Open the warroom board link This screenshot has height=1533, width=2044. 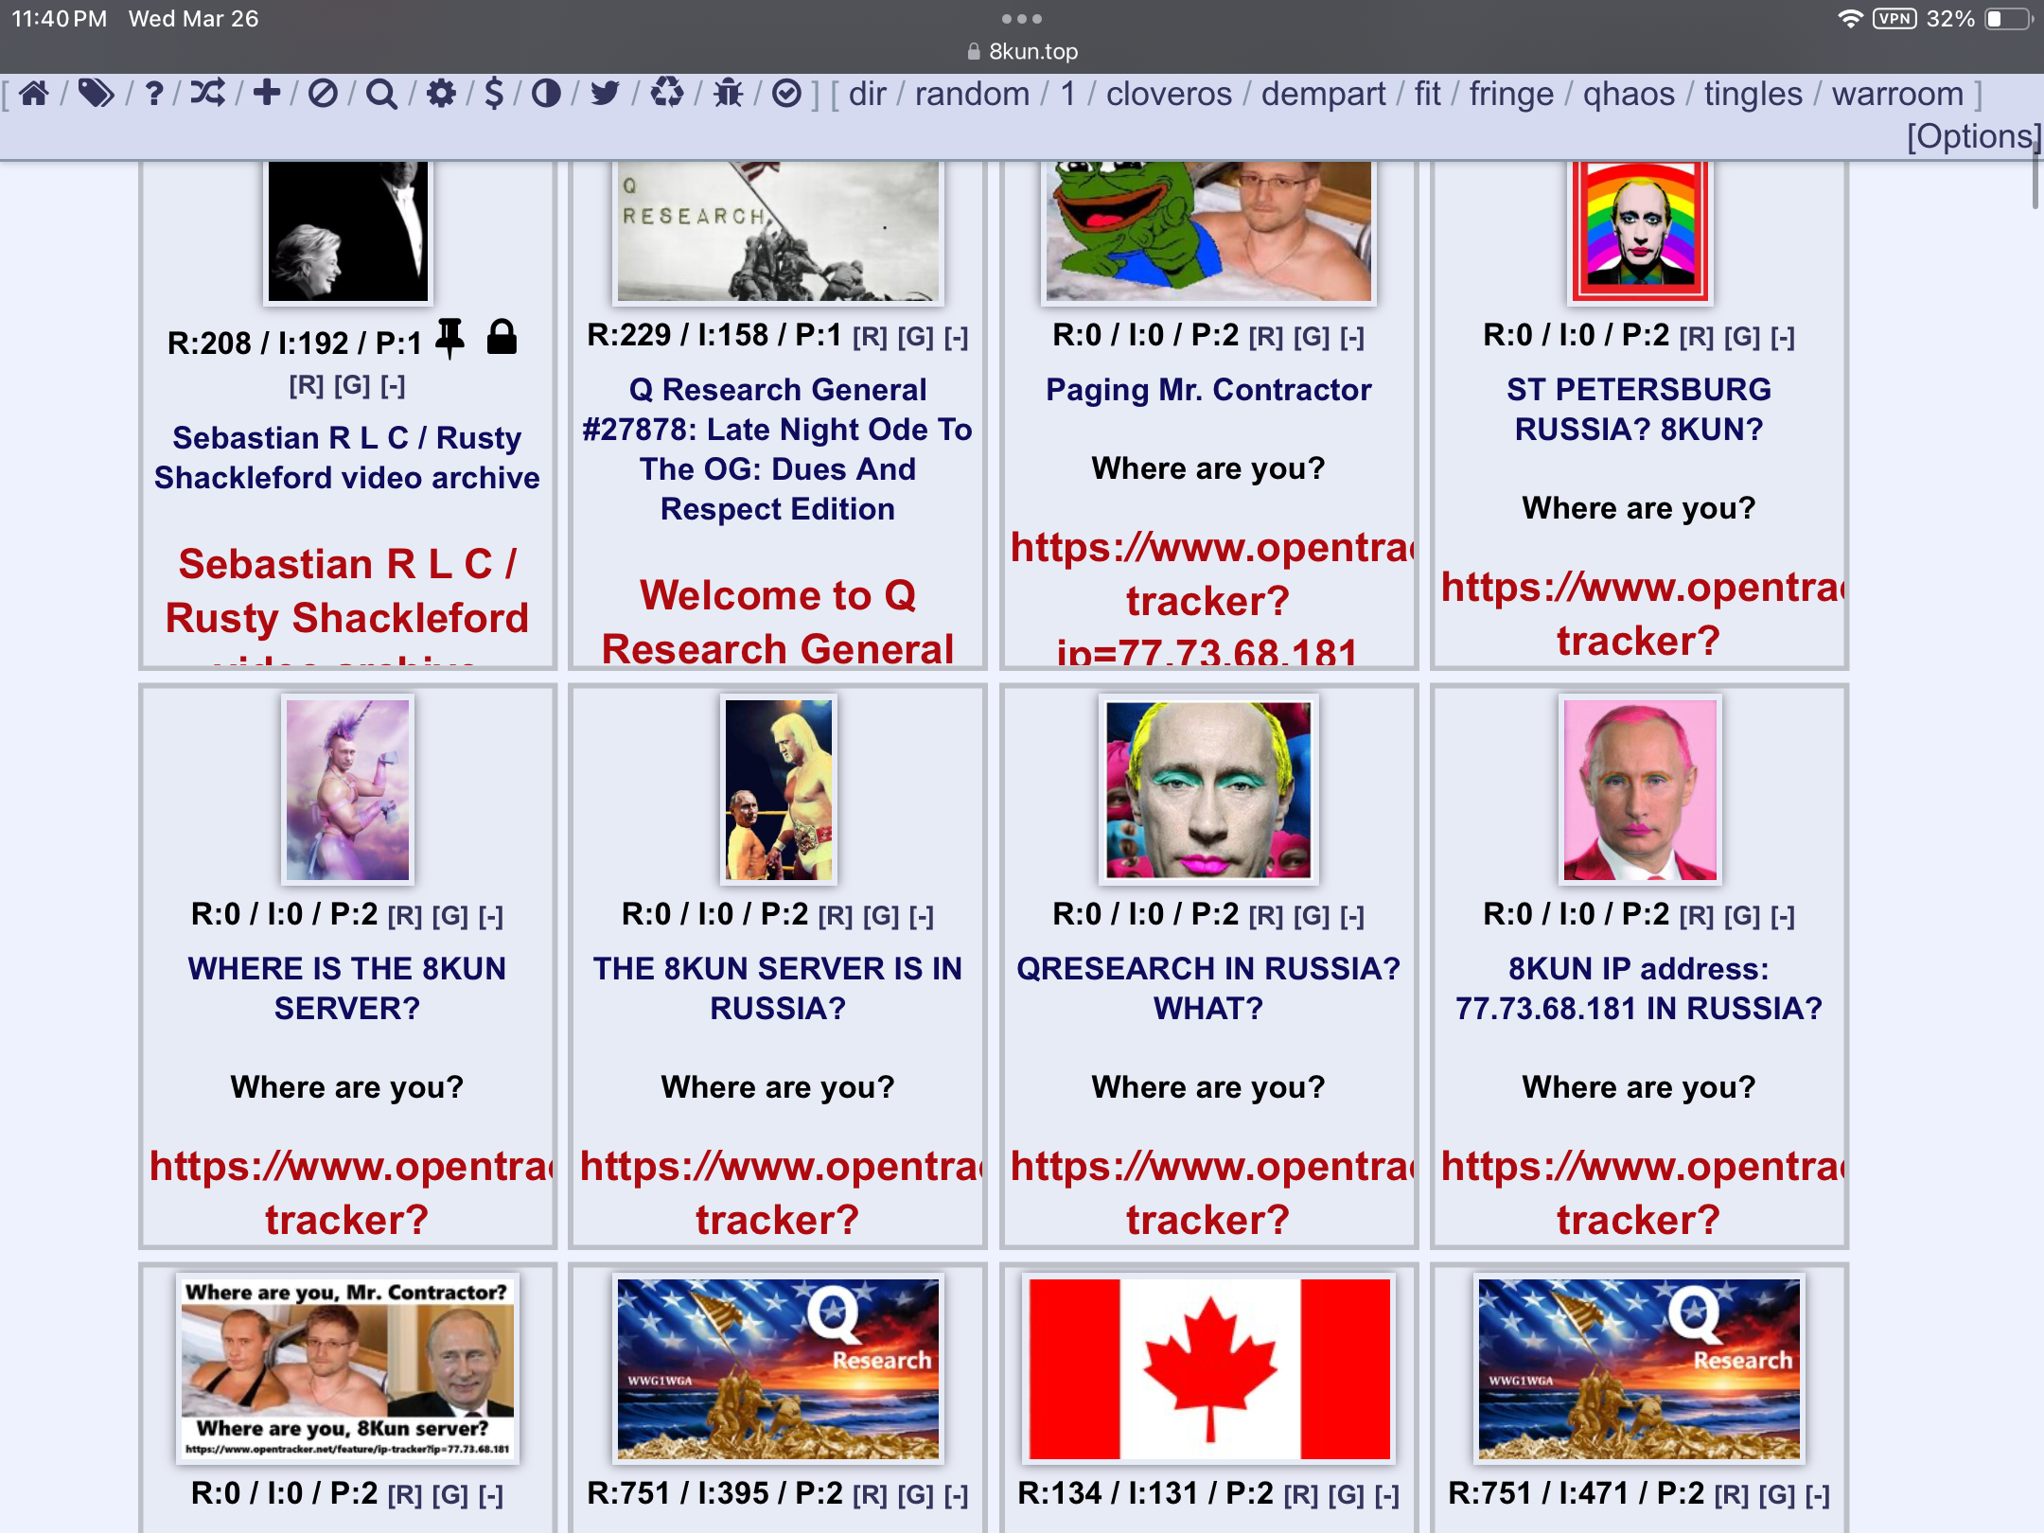pos(1897,94)
